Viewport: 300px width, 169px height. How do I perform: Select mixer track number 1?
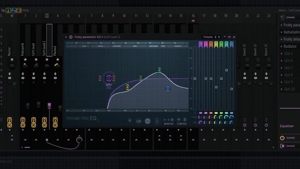point(25,15)
